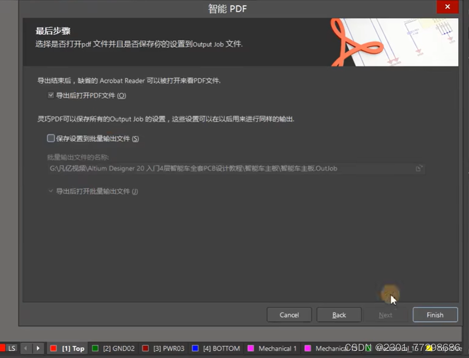
Task: Toggle 导出后打开批量输出文件 checkbox
Action: point(51,191)
